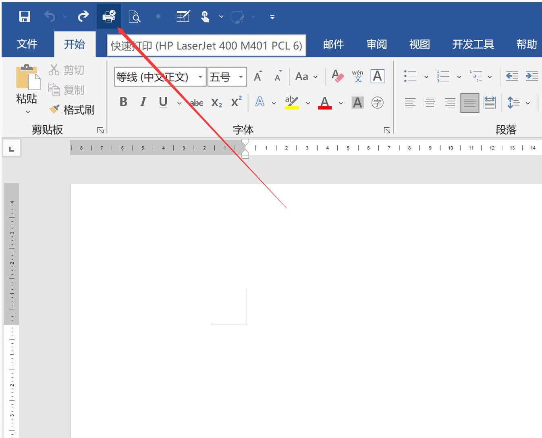Open the font name dropdown
This screenshot has width=542, height=438.
[200, 77]
